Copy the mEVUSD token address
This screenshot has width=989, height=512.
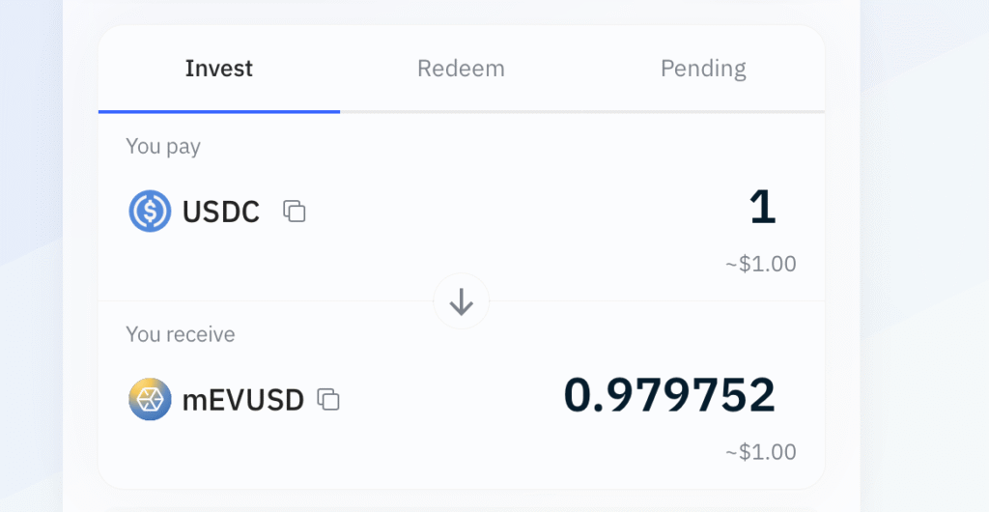tap(329, 399)
